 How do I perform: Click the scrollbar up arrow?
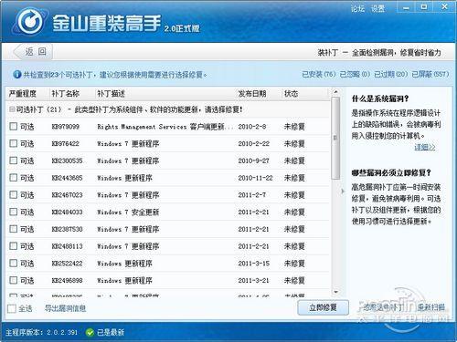click(335, 91)
